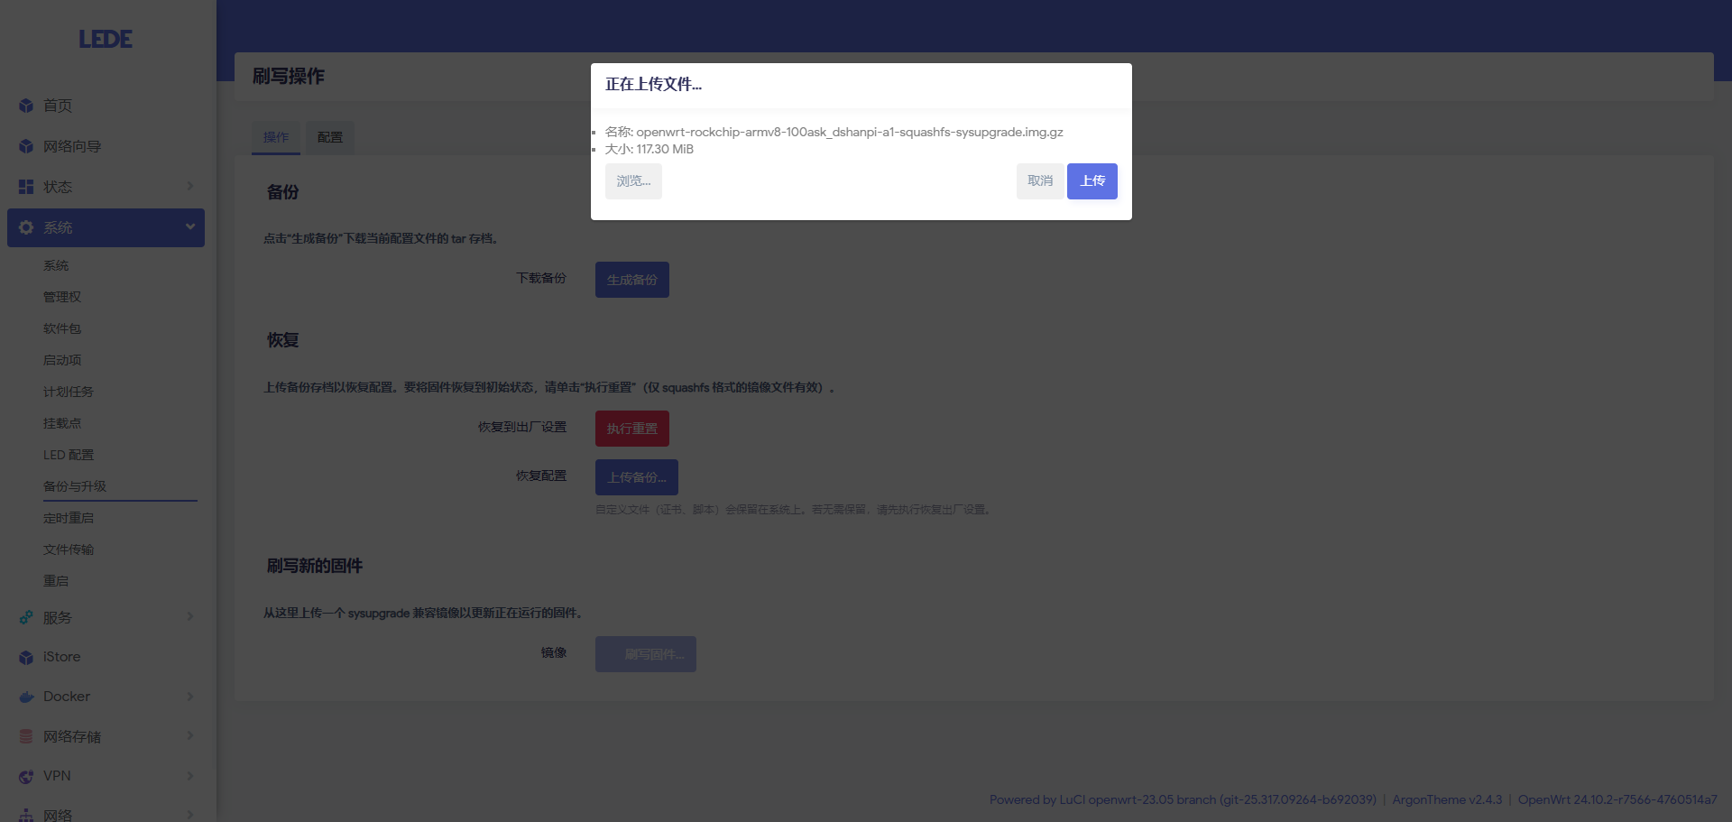
Task: Expand the Docker menu arrow
Action: 189,696
